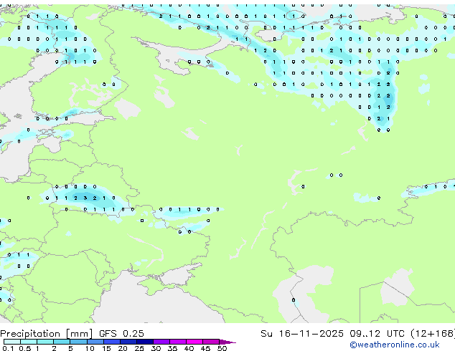The image size is (455, 351).
Task: Click the '40' legend label
Action: point(189,348)
